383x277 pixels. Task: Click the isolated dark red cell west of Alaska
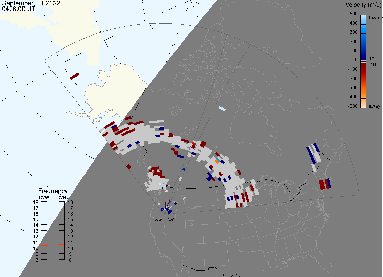pos(75,76)
